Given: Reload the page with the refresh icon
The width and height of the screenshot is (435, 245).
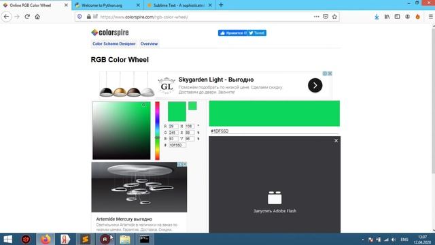Looking at the screenshot, I should [x=27, y=16].
